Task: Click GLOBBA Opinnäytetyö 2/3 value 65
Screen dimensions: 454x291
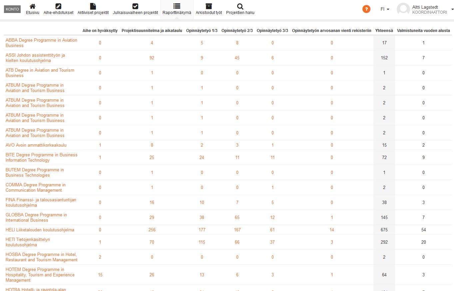Action: pyautogui.click(x=237, y=217)
